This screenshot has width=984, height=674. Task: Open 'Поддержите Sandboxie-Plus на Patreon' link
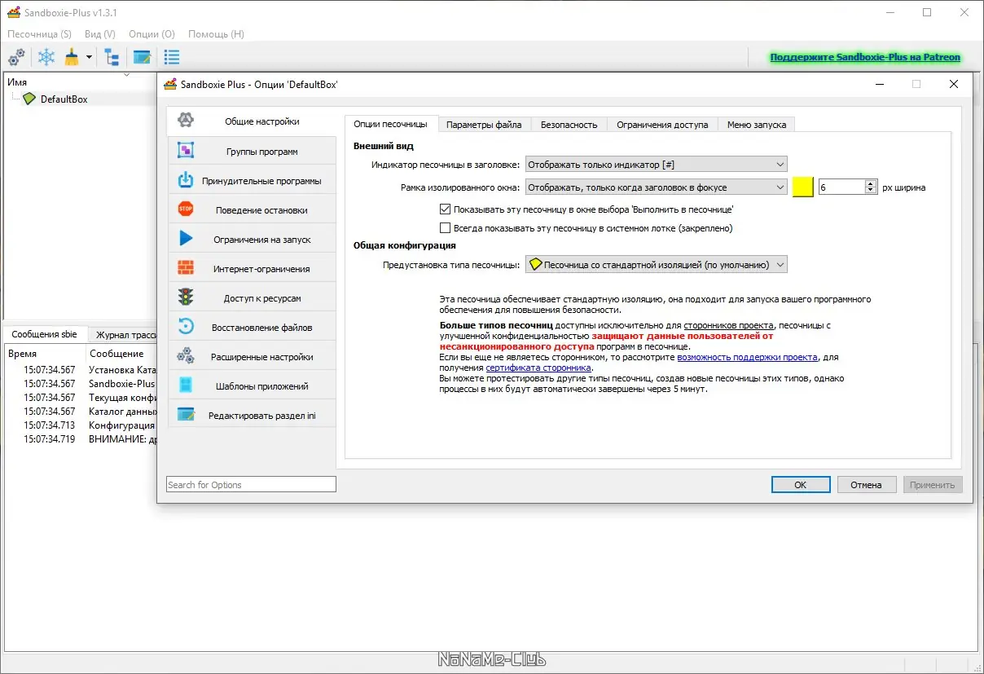click(x=865, y=57)
